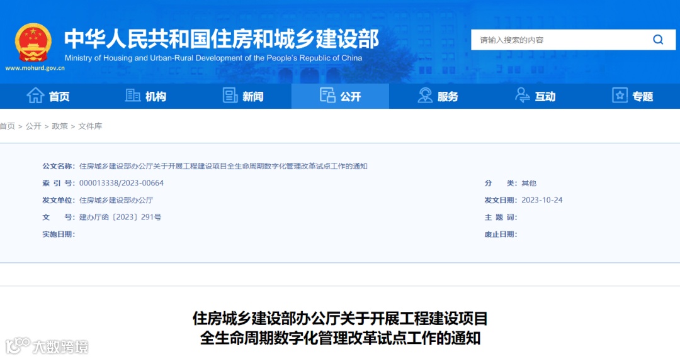
Task: Open the 机构 navigation tab
Action: coord(145,96)
